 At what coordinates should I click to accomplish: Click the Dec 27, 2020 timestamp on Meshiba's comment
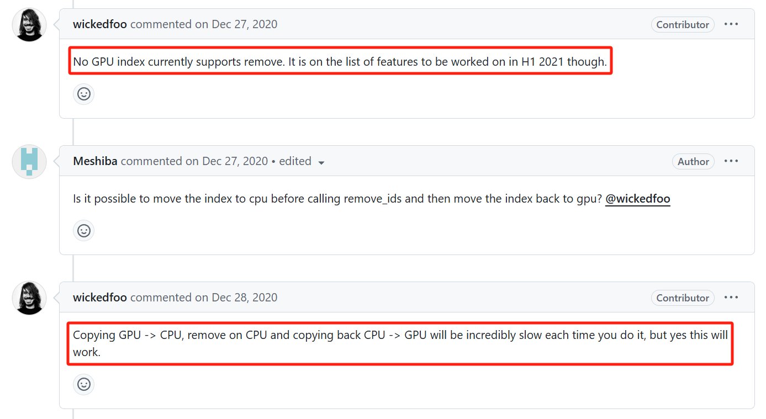click(235, 161)
